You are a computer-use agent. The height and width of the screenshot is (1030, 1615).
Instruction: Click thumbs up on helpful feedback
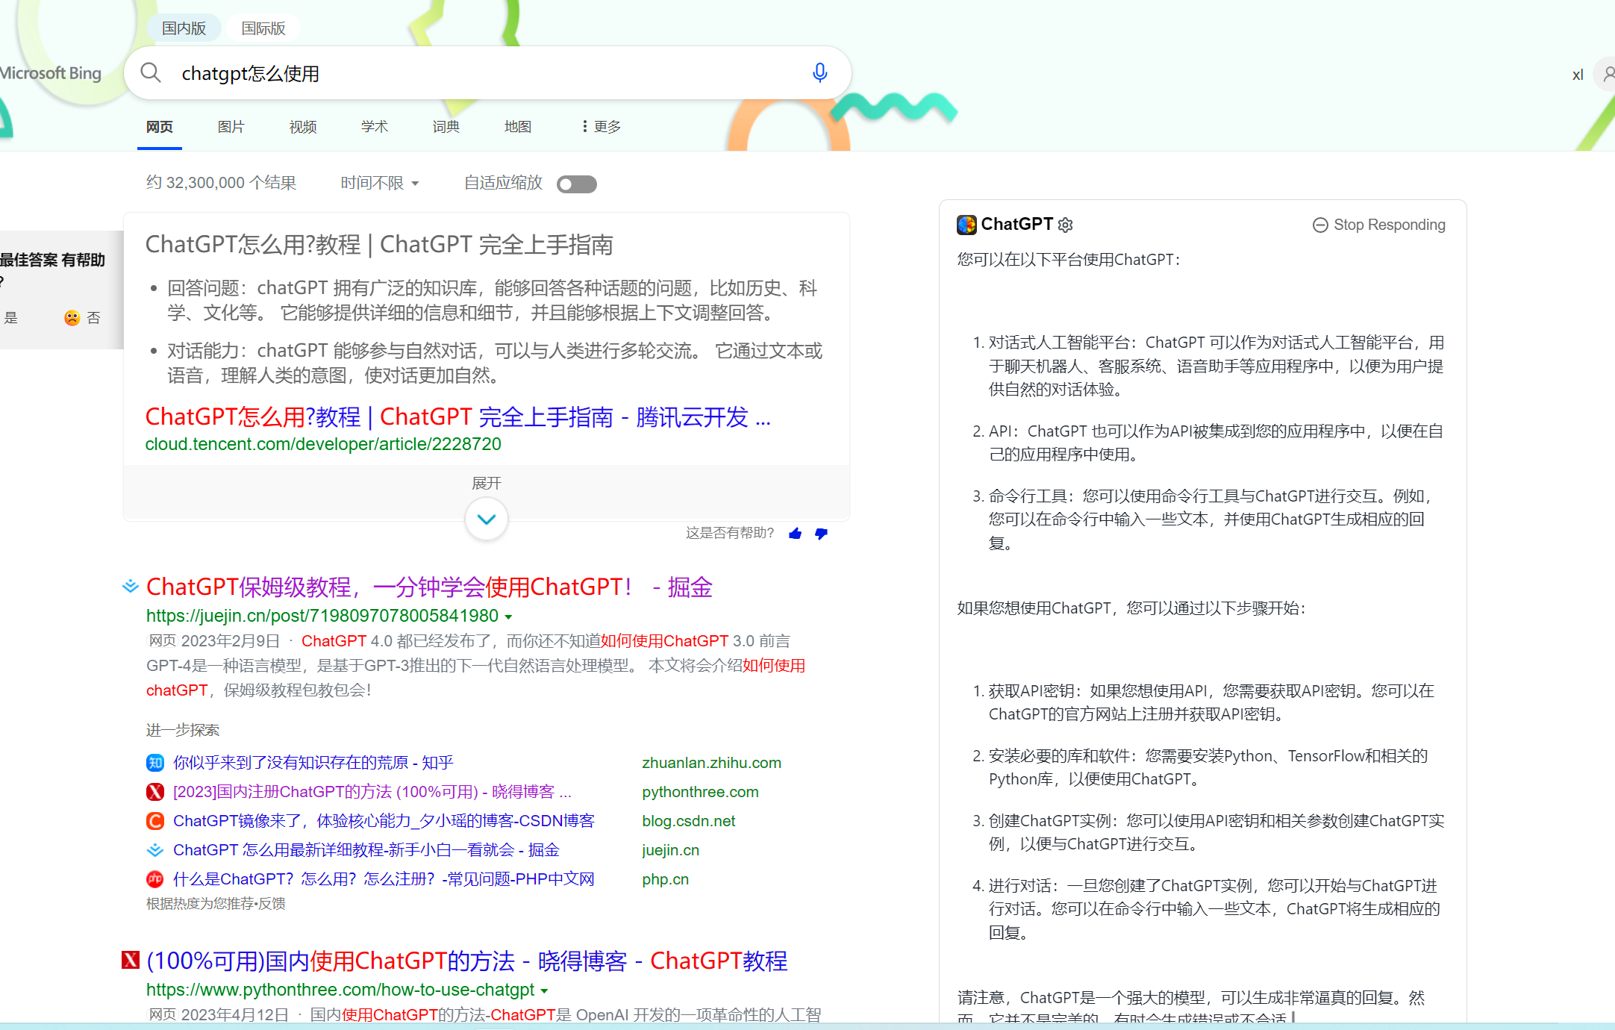[796, 533]
